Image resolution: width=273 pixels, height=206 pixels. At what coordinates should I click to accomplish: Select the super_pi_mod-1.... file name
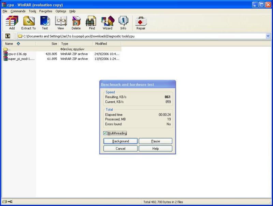[x=21, y=59]
